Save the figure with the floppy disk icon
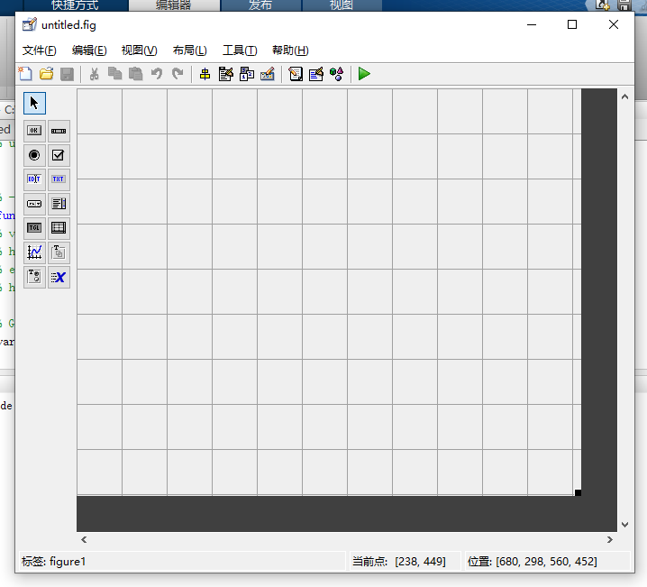 (67, 74)
